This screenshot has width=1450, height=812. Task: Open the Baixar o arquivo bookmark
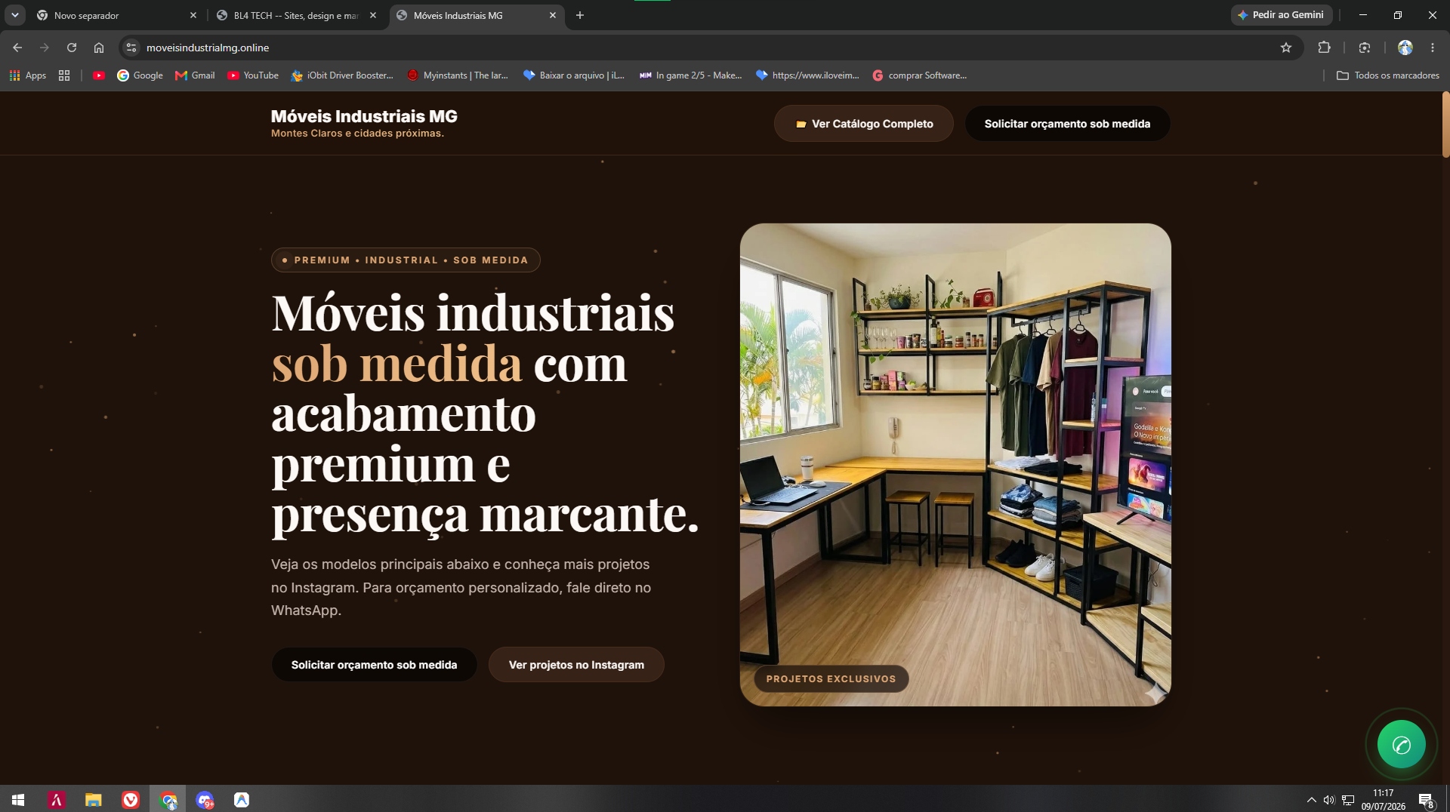(574, 75)
